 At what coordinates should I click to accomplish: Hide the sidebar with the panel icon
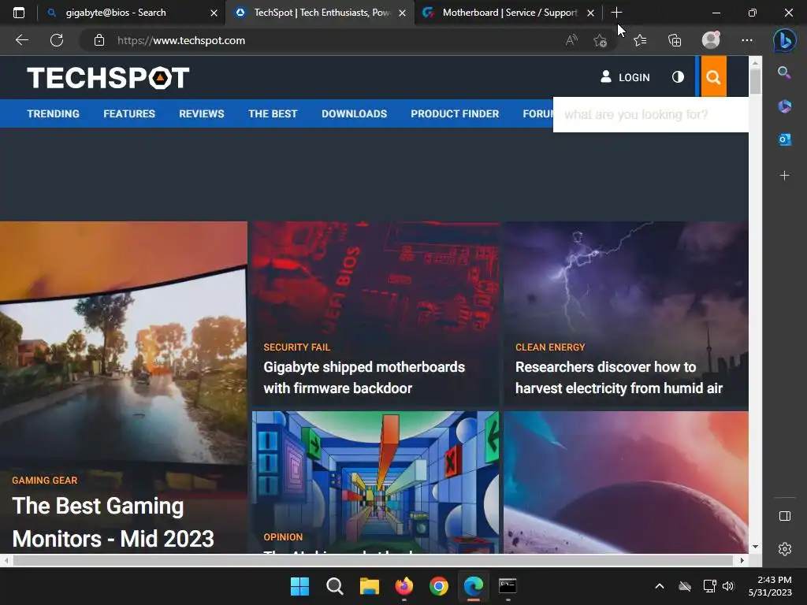coord(784,516)
